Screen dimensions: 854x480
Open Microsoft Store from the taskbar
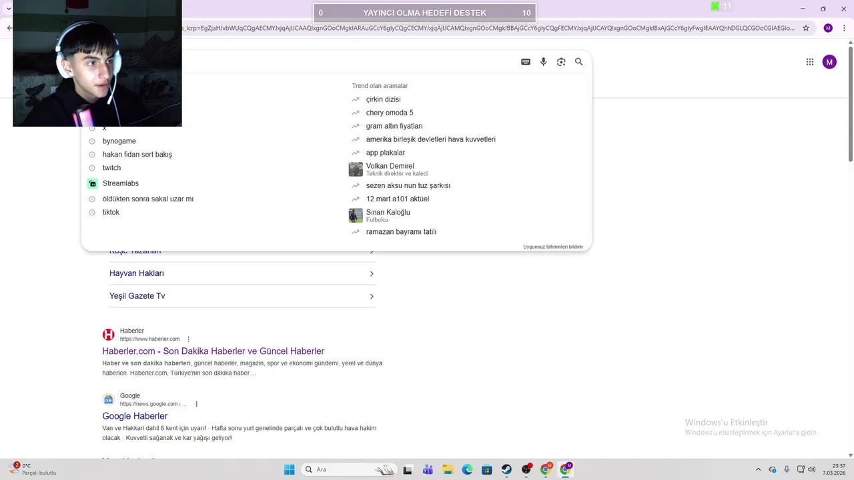coord(486,469)
